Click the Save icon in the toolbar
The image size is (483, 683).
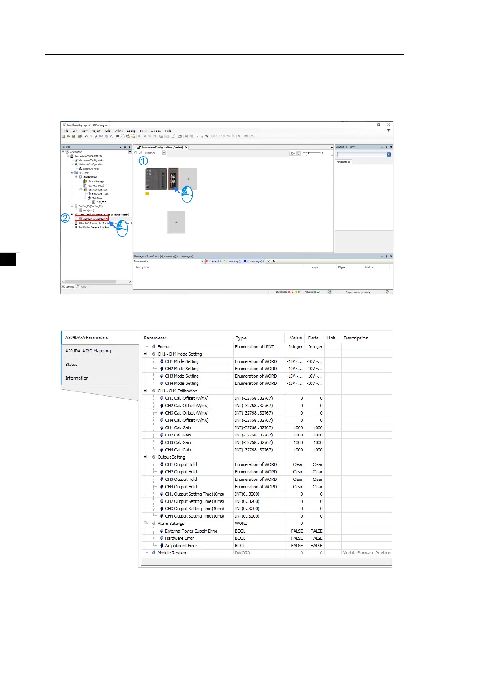(73, 136)
